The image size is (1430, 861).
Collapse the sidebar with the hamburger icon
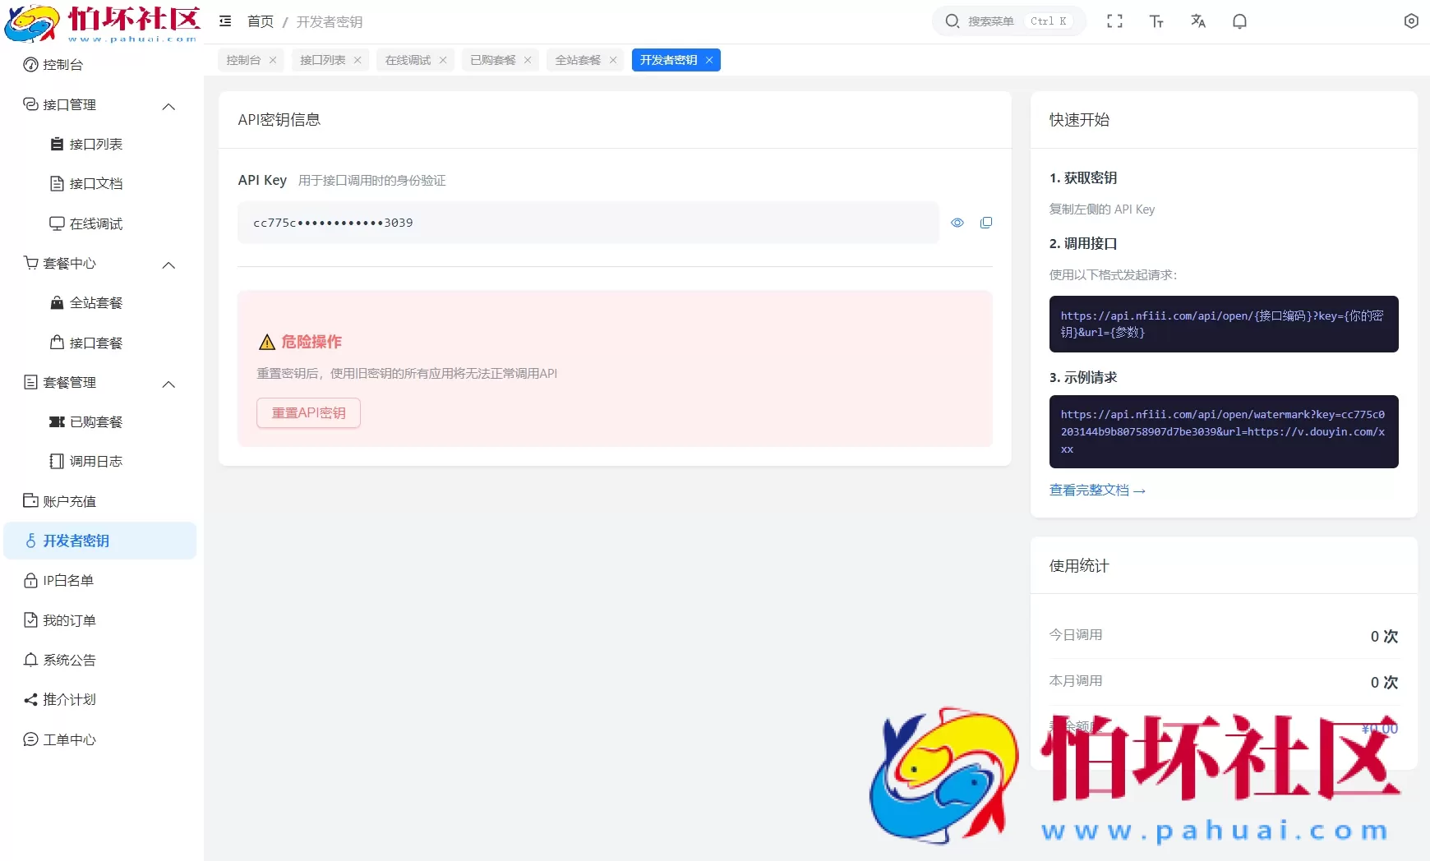coord(225,21)
